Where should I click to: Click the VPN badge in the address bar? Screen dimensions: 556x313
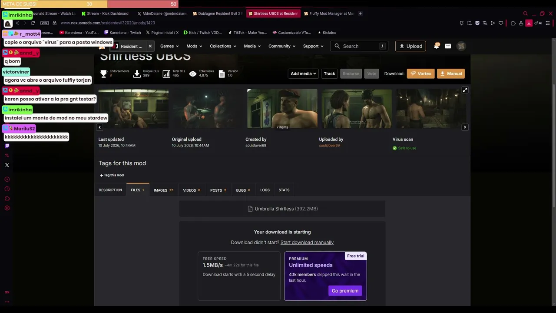[44, 23]
